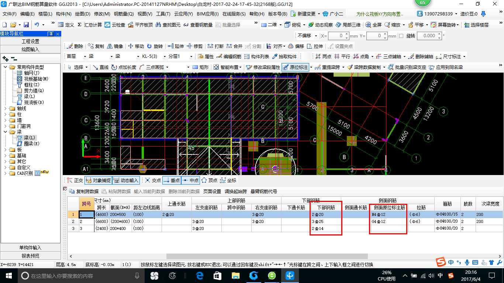Expand the 板 tree node
The image size is (504, 283).
(x=6, y=150)
